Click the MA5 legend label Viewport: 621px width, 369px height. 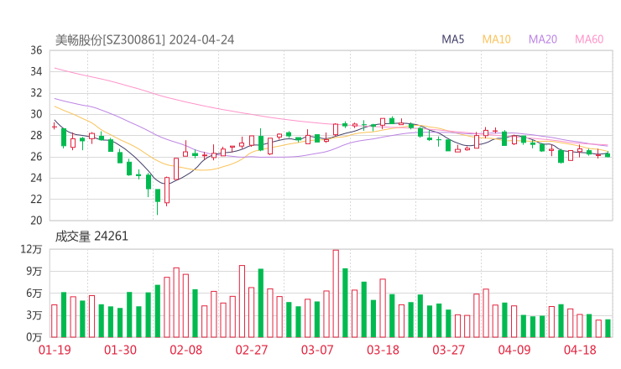452,39
